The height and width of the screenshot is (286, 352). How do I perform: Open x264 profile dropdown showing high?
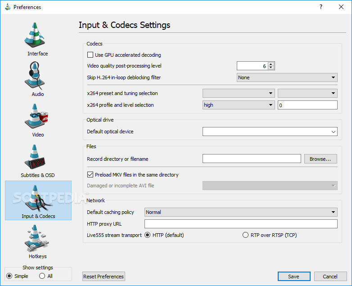pos(239,105)
